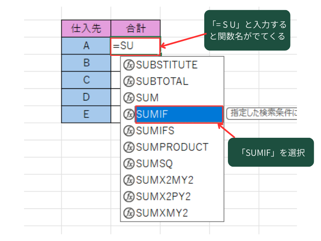Screen dimensions: 321x241
Task: Choose SUMPRODUCT from the function dropdown
Action: 172,147
